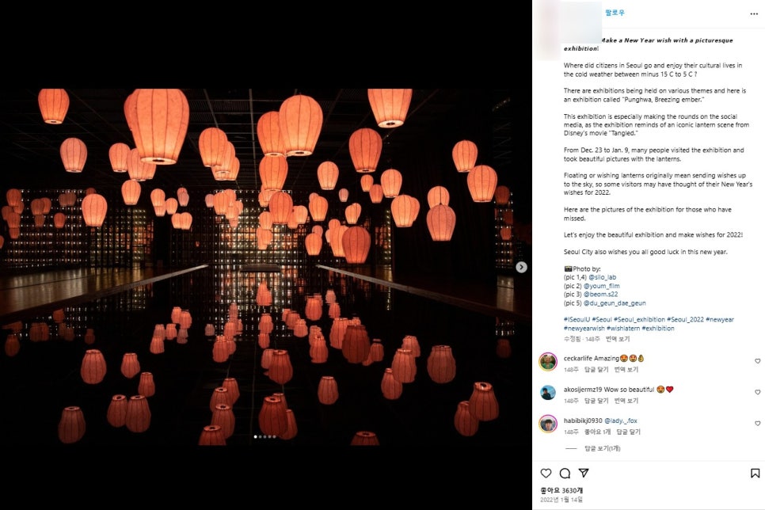Follow the account via 팔로우 link
This screenshot has height=510, width=765.
pyautogui.click(x=615, y=13)
